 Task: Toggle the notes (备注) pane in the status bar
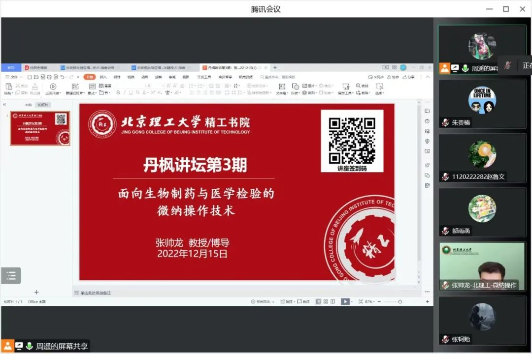[286, 301]
